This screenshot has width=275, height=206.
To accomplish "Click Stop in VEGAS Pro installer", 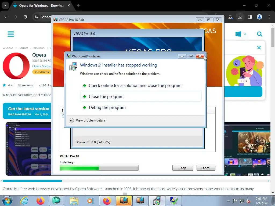I will coord(183,168).
